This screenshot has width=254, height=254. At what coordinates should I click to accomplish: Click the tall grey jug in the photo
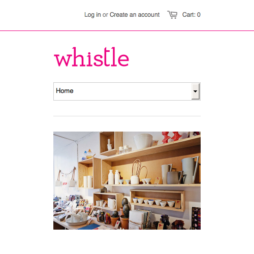pyautogui.click(x=189, y=170)
